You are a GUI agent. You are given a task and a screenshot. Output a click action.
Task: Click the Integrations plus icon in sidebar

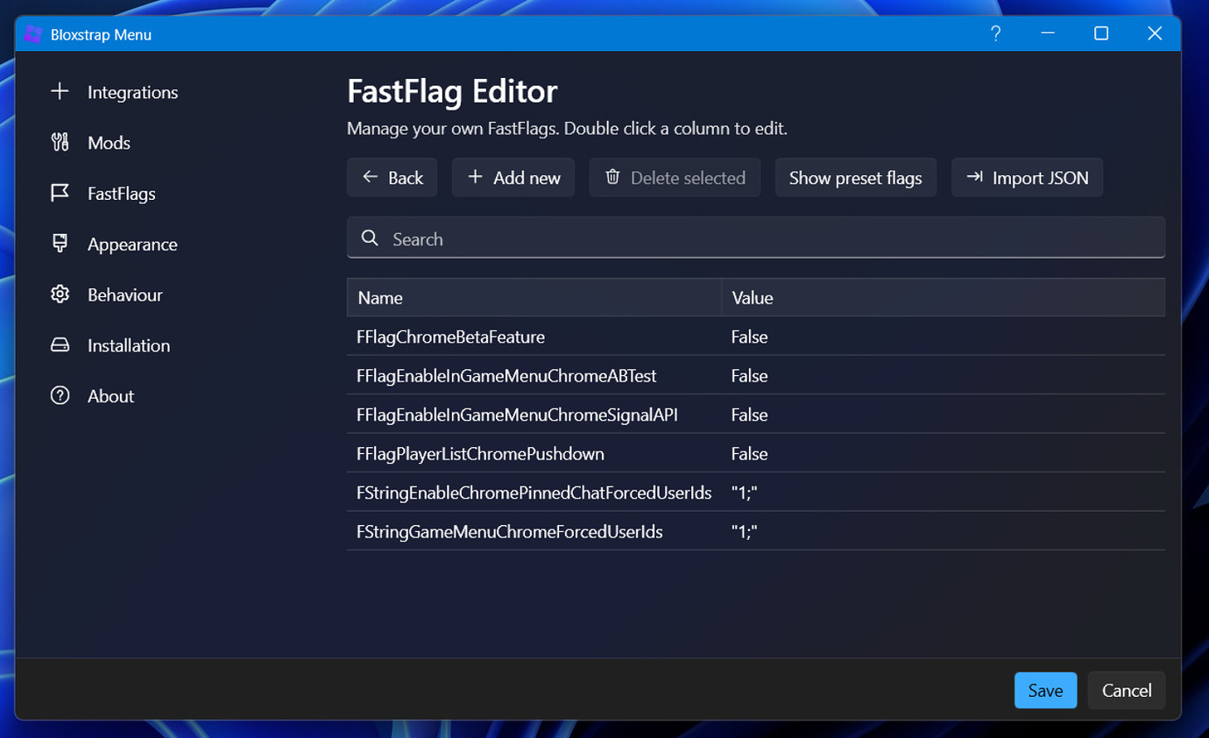[60, 92]
